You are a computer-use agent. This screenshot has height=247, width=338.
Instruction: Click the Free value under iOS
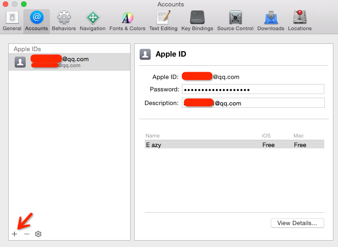(x=268, y=145)
